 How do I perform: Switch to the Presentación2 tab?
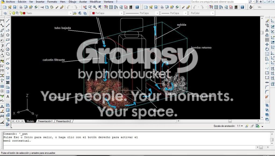tap(63, 121)
